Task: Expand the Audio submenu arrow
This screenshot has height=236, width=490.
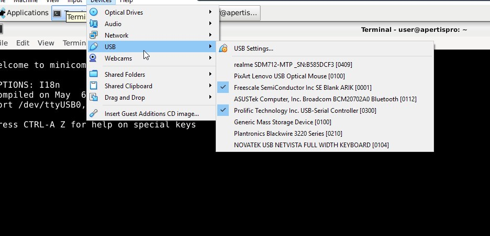Action: [x=210, y=23]
